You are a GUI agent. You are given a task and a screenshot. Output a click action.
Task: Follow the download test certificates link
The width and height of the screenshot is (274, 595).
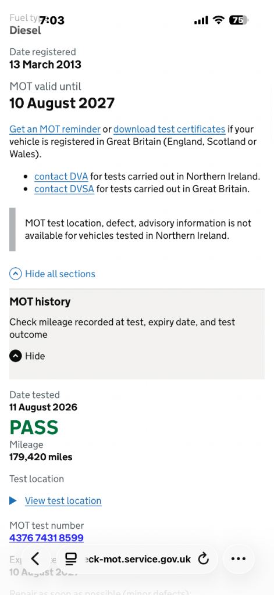point(169,129)
